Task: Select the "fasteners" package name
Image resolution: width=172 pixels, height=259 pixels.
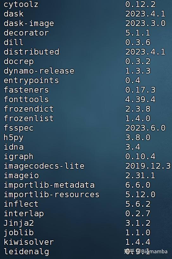Action: click(x=26, y=90)
